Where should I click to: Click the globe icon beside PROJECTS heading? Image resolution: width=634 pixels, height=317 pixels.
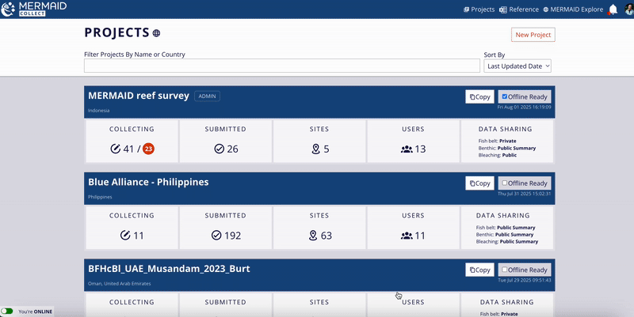point(156,33)
